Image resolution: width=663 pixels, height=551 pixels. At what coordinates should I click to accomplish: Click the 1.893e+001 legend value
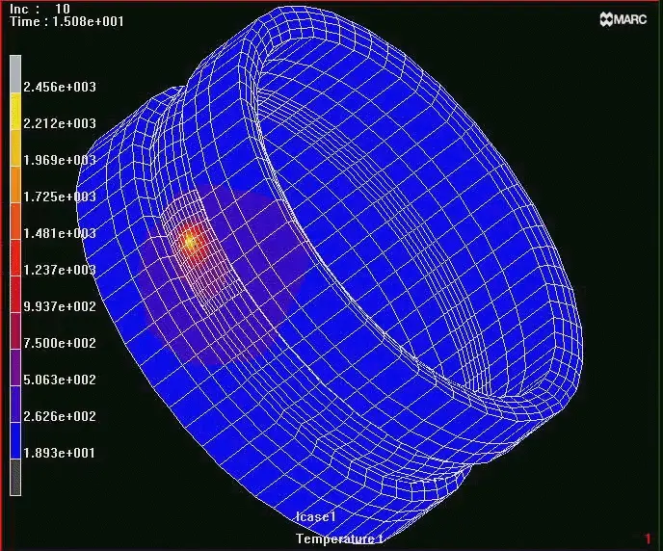59,453
